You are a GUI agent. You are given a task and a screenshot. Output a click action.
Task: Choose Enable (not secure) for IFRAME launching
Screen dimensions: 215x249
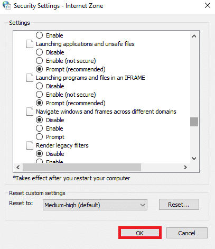coord(39,95)
